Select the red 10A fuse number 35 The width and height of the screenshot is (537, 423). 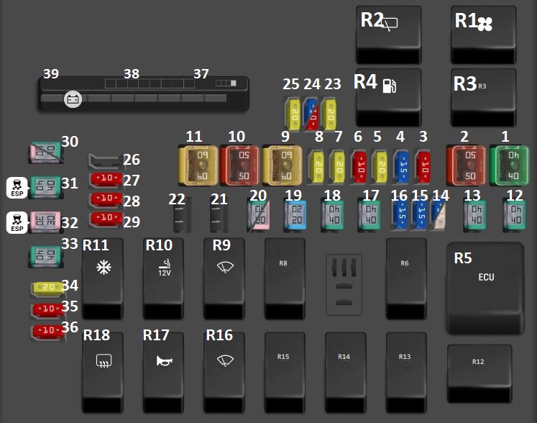coord(47,309)
